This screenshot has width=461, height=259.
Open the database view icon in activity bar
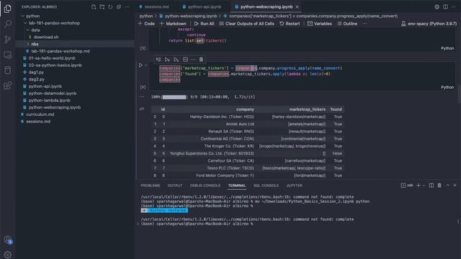coord(8,71)
